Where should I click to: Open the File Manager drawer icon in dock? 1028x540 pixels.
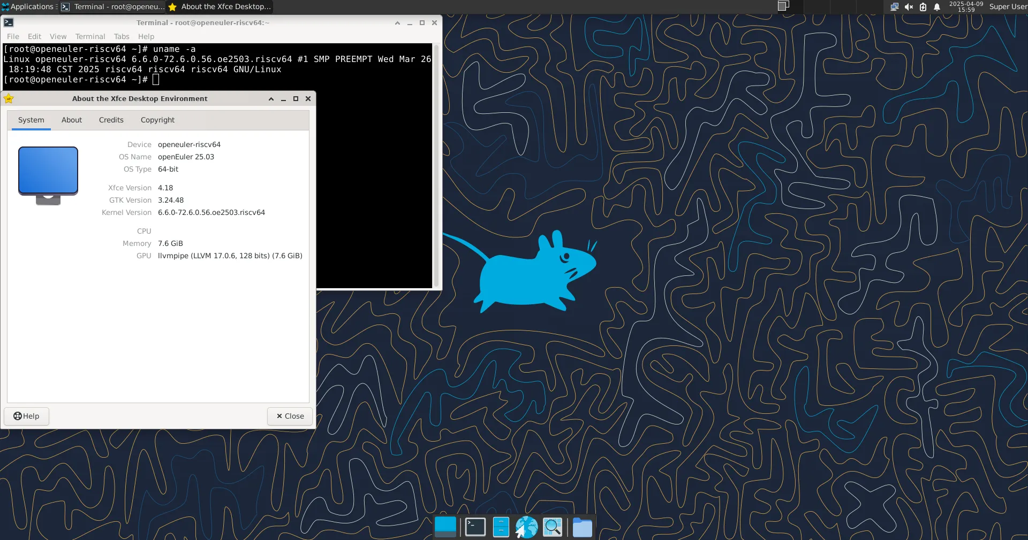point(501,527)
